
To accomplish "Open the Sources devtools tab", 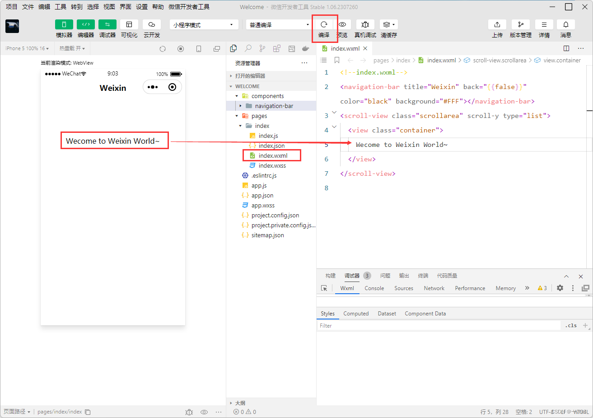I will (x=404, y=288).
